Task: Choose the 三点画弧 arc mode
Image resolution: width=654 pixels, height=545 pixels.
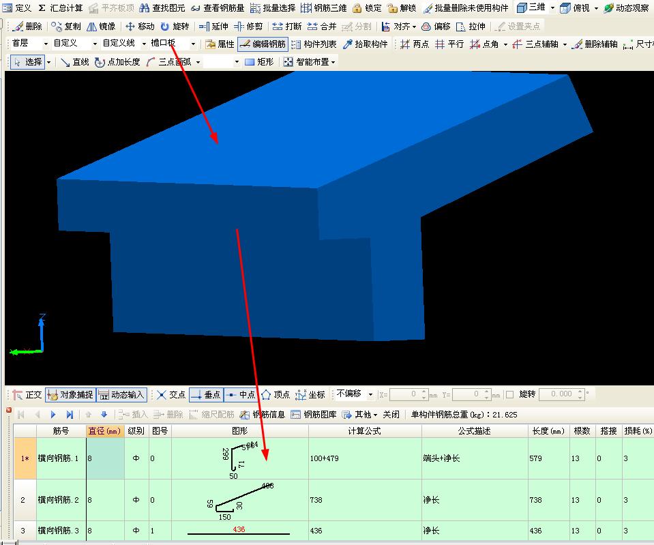Action: point(169,62)
